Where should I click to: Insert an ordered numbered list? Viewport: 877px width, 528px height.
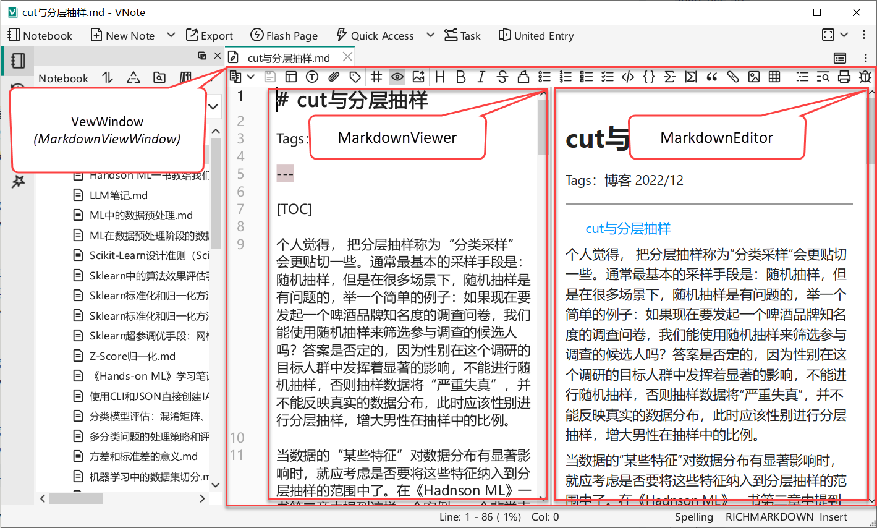click(566, 77)
